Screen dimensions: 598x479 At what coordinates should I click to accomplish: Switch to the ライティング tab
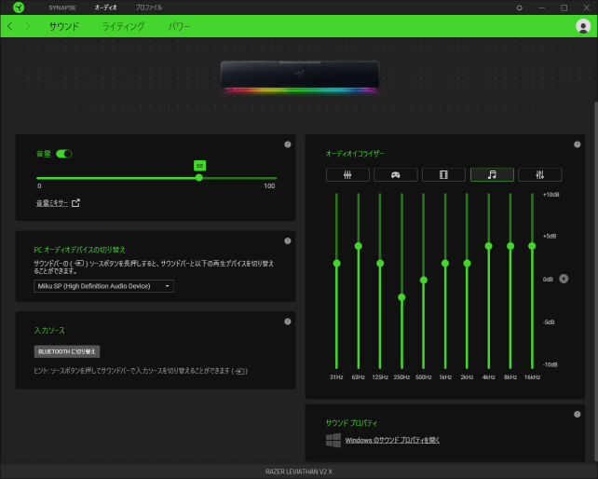(123, 27)
